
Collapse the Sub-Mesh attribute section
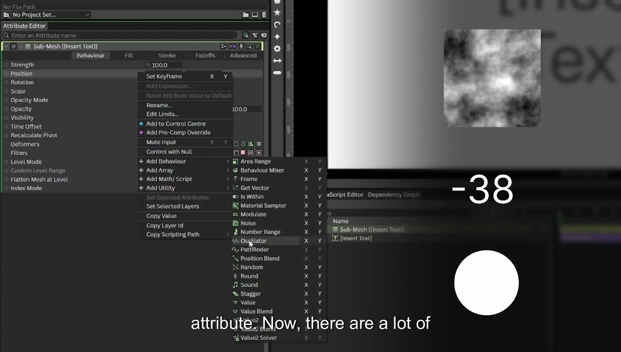[6, 46]
